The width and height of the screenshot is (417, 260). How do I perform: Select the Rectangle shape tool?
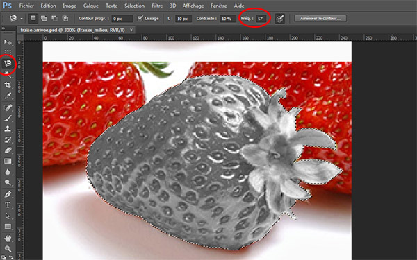(x=8, y=226)
